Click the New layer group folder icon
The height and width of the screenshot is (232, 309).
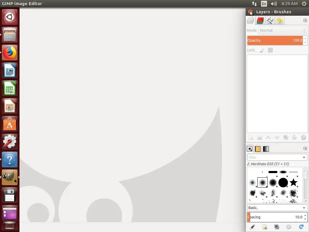260,137
